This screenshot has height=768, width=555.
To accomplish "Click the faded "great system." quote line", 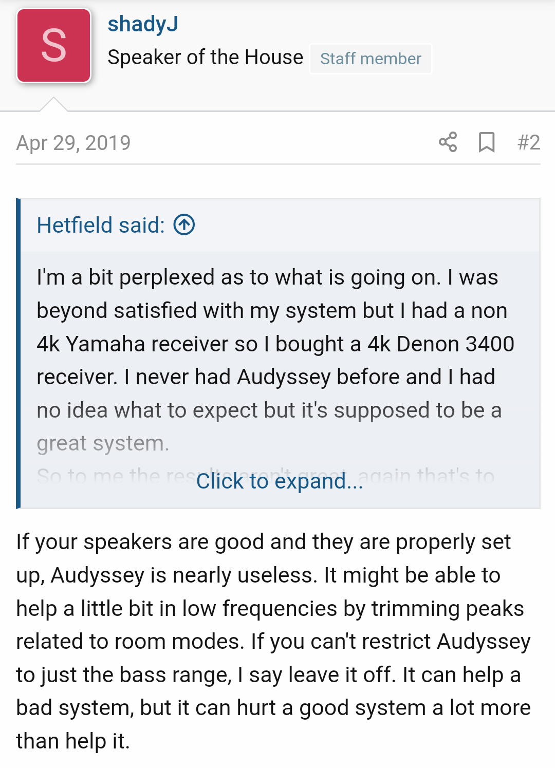I will pos(103,443).
